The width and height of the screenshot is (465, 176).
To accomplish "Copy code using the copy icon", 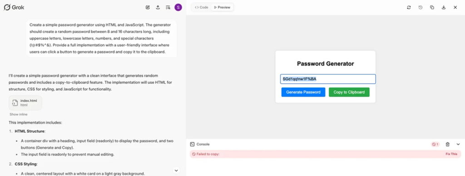I will pos(432,7).
